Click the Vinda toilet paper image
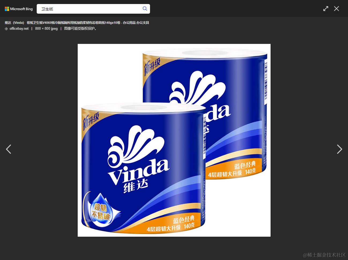This screenshot has width=348, height=260. click(x=174, y=140)
